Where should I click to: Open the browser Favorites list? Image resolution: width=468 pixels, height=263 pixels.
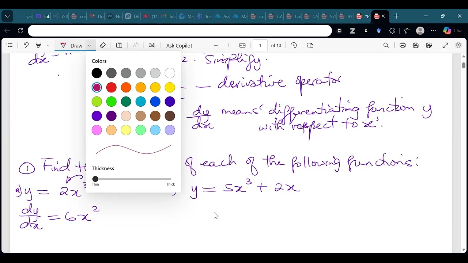click(x=407, y=31)
